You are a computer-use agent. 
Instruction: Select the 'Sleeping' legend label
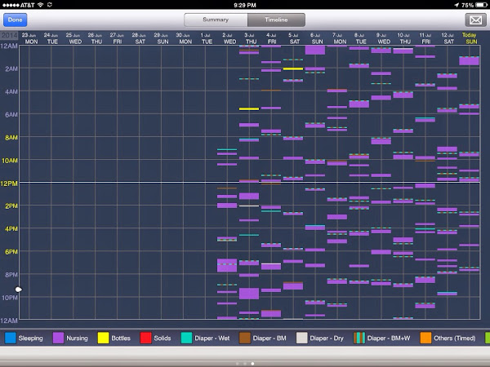pos(31,338)
